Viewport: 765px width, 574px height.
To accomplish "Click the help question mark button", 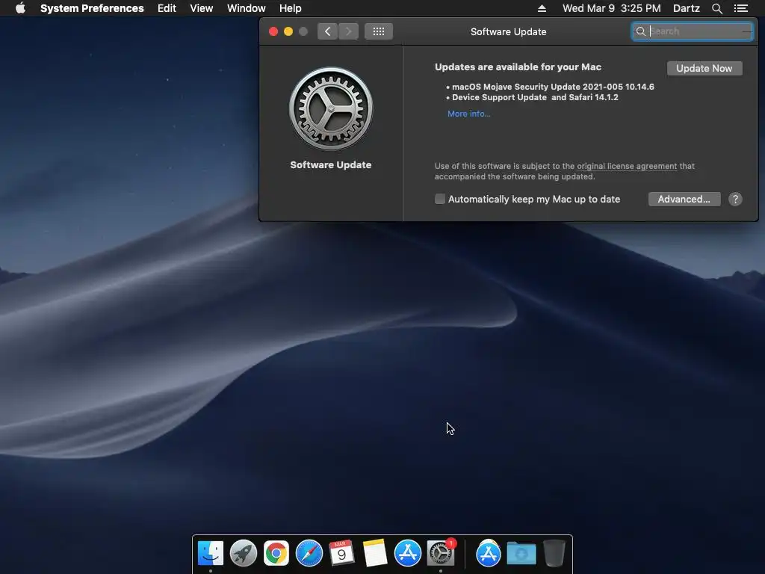I will 735,199.
